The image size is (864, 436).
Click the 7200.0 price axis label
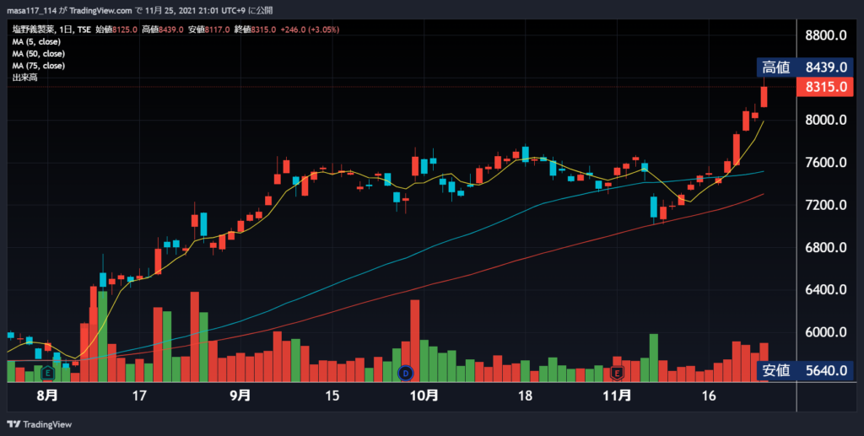tap(825, 205)
